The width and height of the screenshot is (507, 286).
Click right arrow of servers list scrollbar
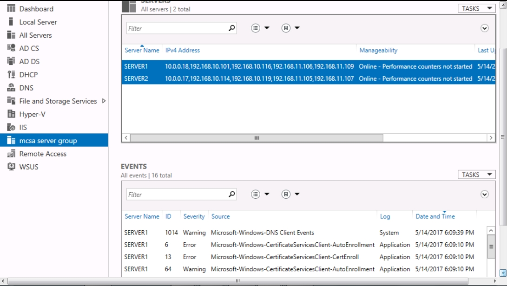pos(491,138)
